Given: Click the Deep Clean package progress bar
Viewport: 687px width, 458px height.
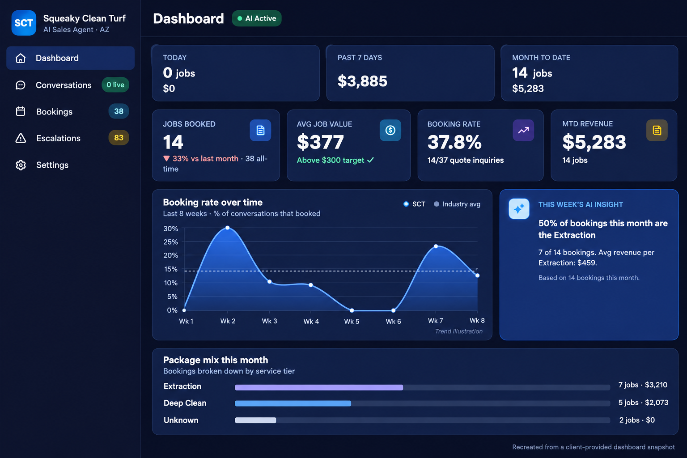Looking at the screenshot, I should coord(423,403).
